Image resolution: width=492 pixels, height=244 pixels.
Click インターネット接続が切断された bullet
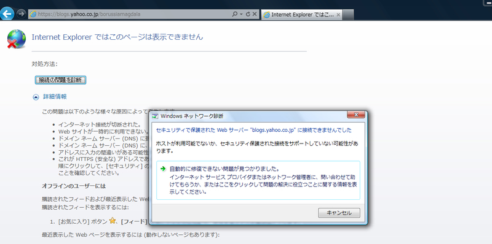(100, 125)
